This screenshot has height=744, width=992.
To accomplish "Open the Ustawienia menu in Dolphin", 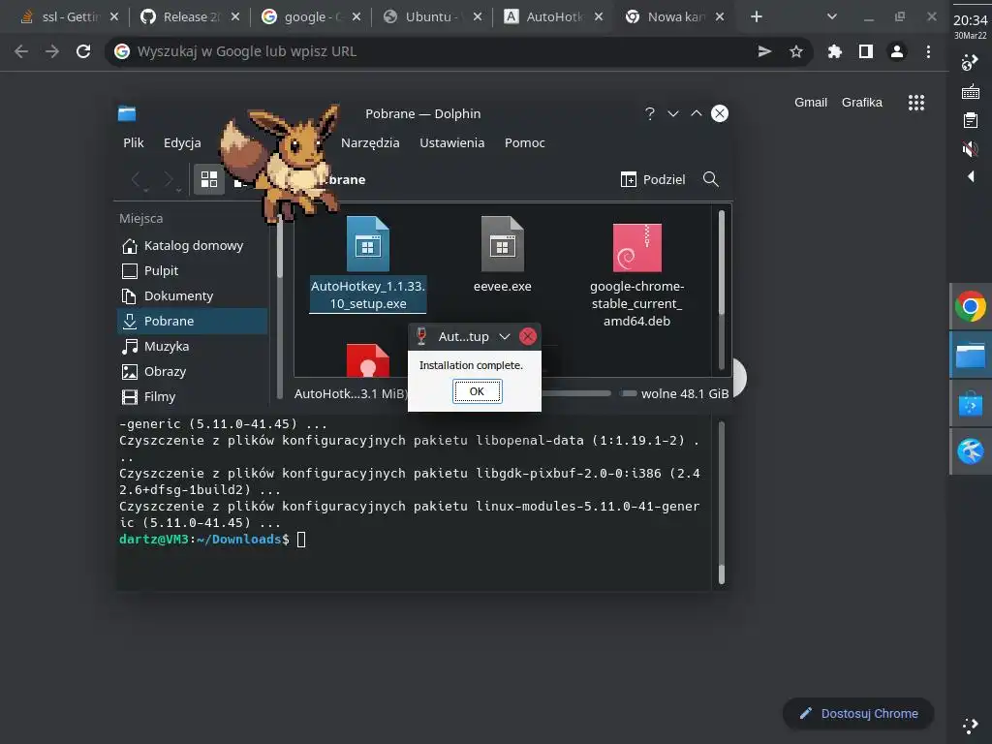I will tap(451, 143).
